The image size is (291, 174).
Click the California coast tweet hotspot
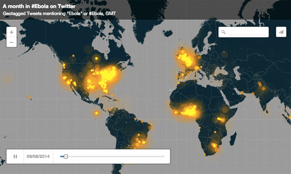pyautogui.click(x=64, y=78)
